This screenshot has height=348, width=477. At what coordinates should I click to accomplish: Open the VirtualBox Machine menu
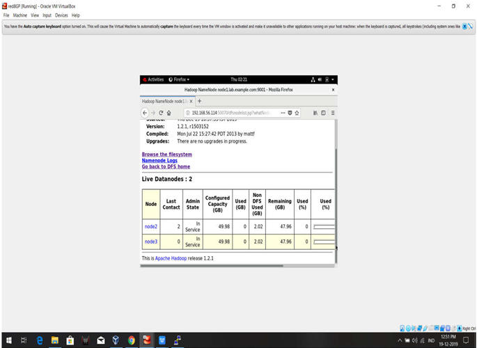(19, 15)
